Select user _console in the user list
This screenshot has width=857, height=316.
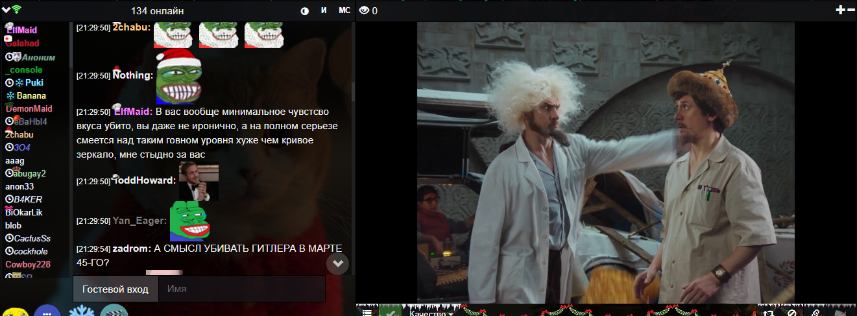(23, 69)
